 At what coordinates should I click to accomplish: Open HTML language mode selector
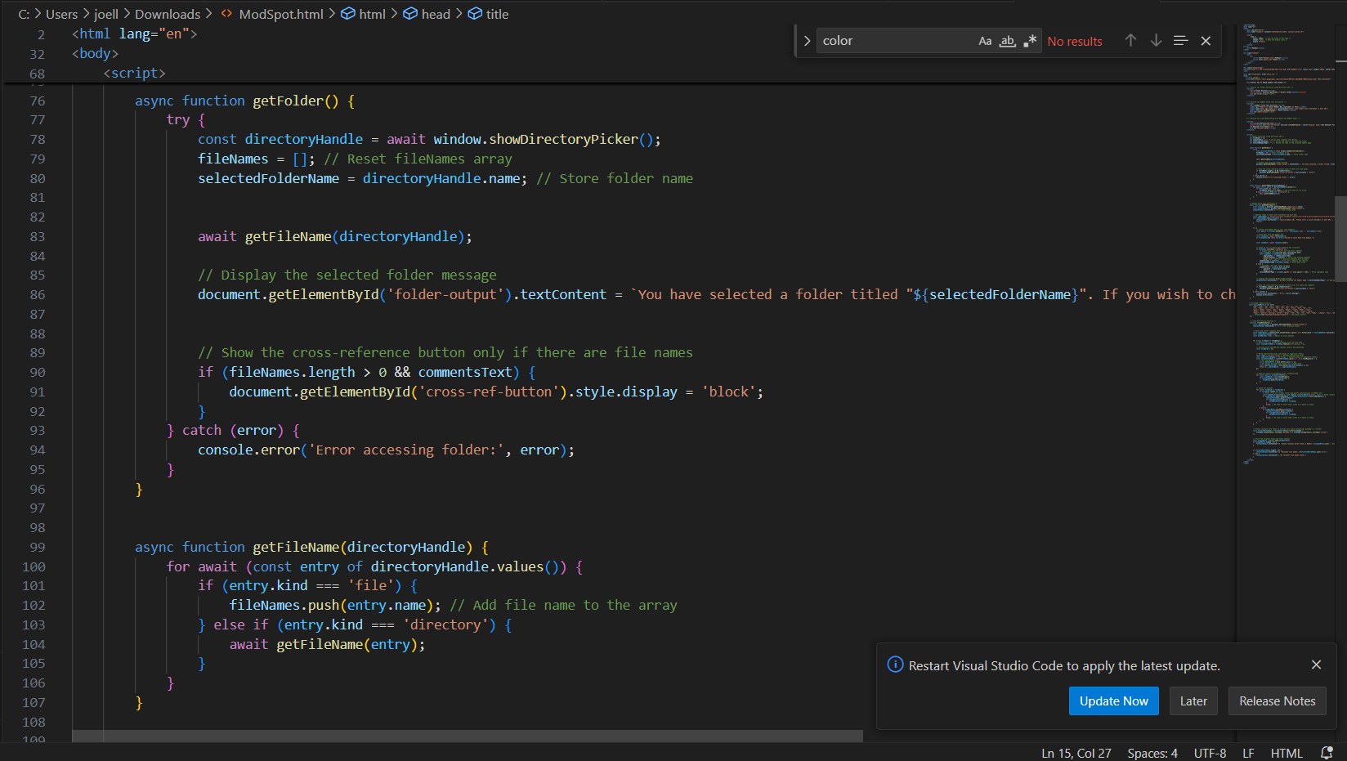coord(1286,753)
